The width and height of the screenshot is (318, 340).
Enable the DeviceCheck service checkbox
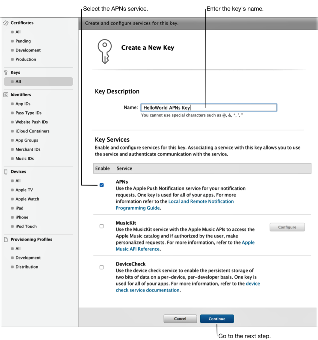102,267
